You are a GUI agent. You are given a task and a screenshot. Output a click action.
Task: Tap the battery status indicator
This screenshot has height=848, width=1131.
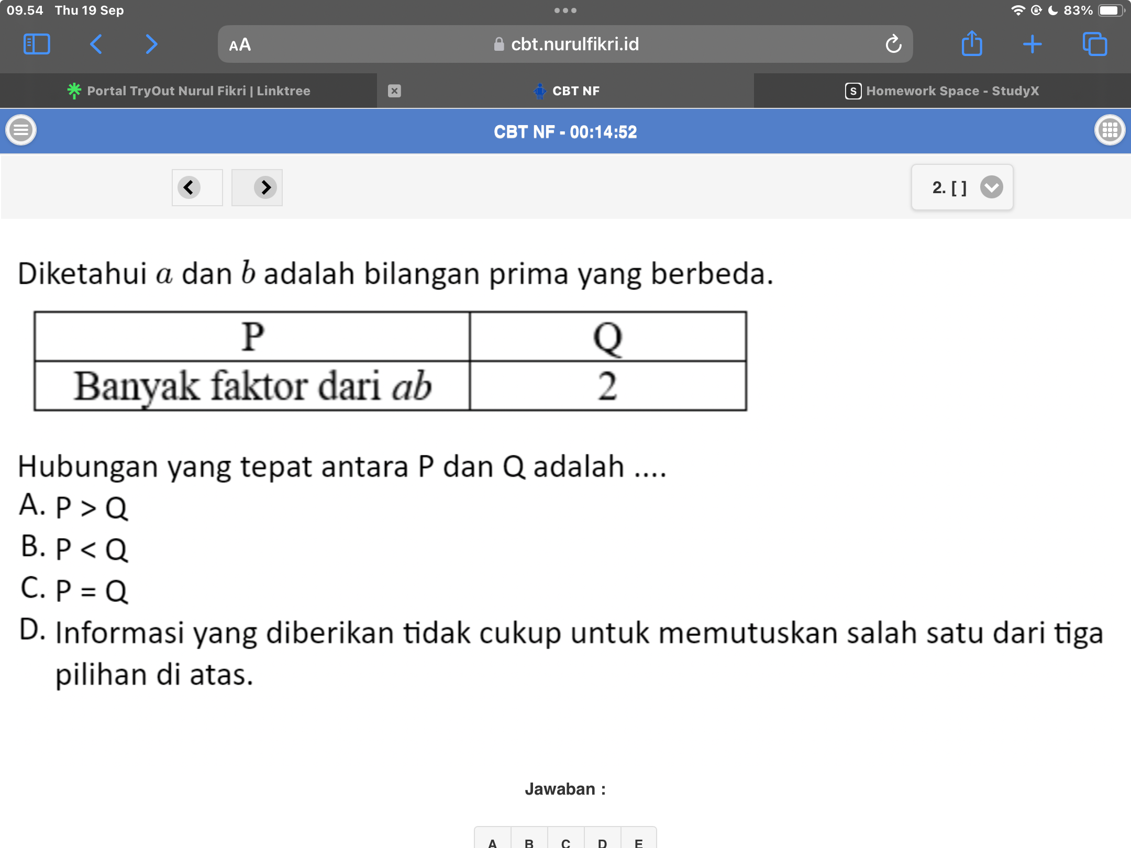1111,10
